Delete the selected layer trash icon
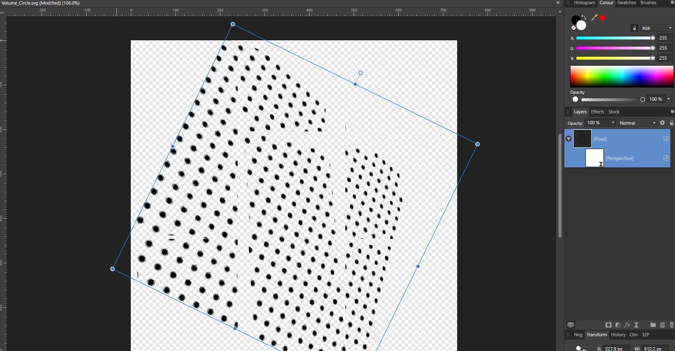Viewport: 675px width, 351px height. (x=672, y=325)
